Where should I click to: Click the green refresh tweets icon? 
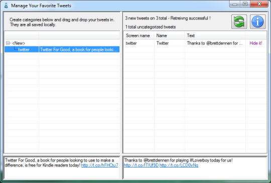239,21
